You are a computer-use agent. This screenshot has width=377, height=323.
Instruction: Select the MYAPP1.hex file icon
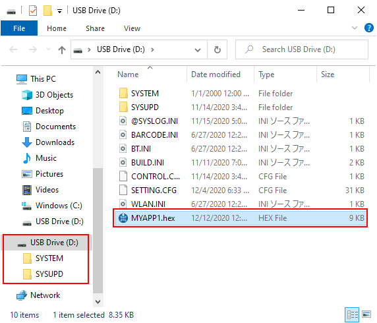click(123, 218)
